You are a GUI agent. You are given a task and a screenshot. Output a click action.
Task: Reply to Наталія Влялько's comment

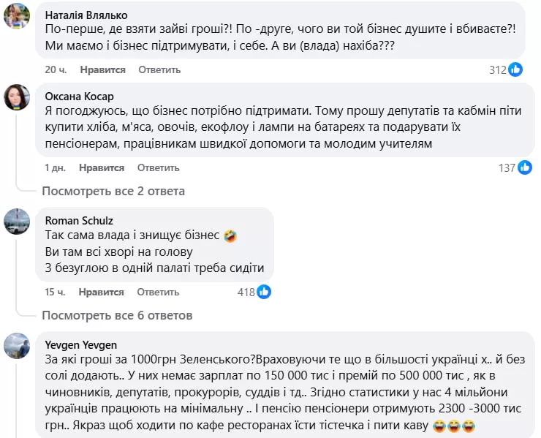point(159,70)
